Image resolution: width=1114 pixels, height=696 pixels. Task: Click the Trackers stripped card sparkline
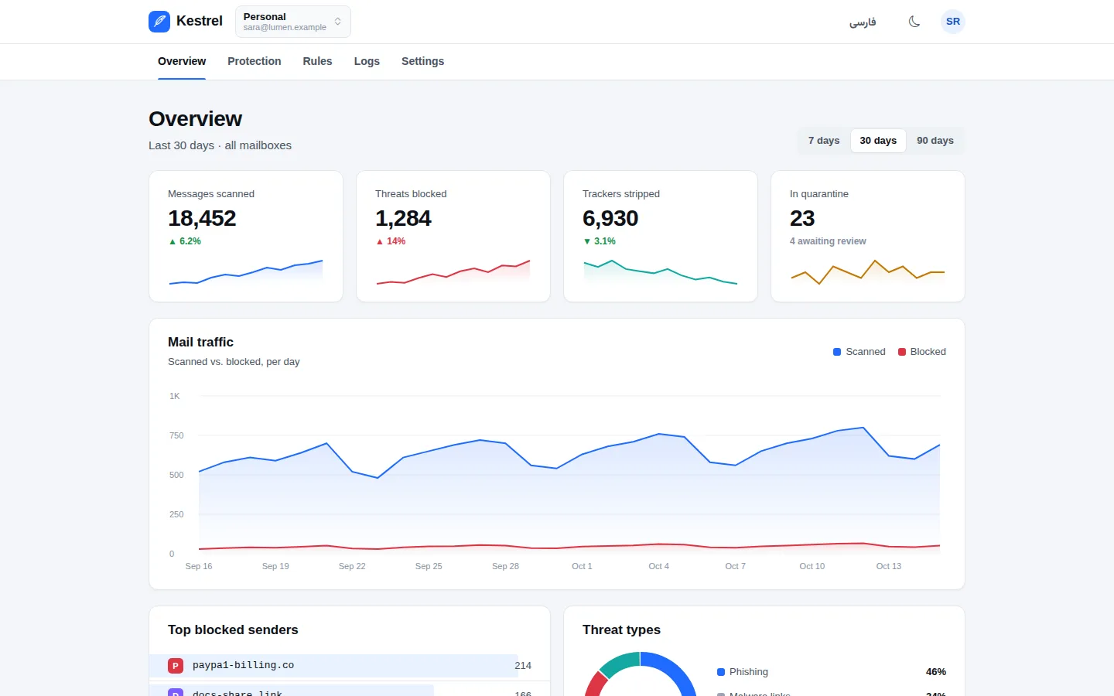pos(661,271)
